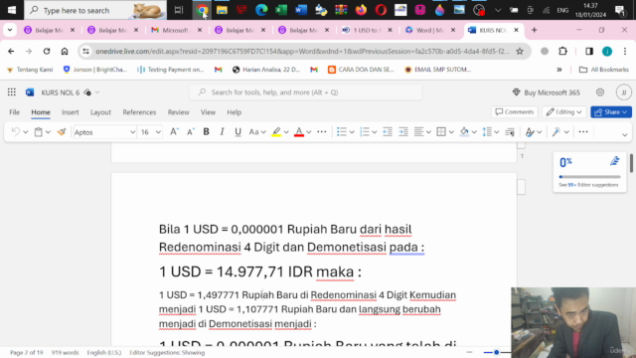Click the paragraph alignment icon
The height and width of the screenshot is (358, 636).
[x=418, y=132]
